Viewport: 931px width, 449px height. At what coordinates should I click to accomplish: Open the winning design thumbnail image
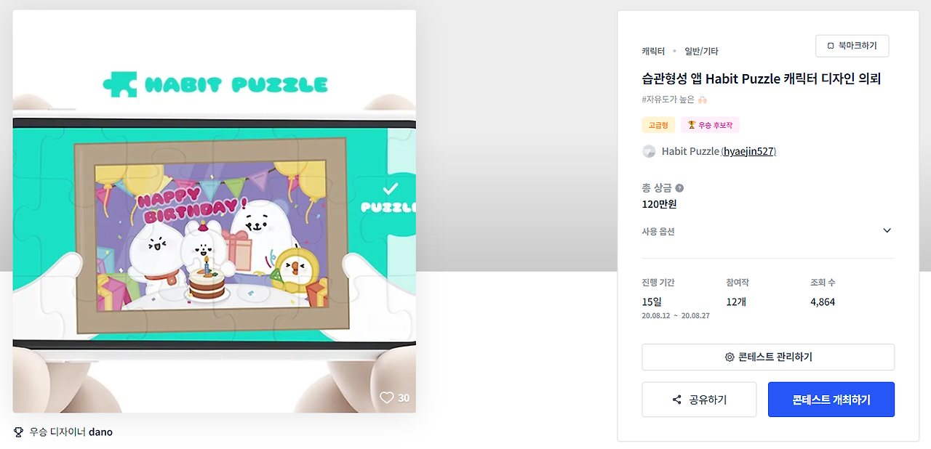pos(215,211)
